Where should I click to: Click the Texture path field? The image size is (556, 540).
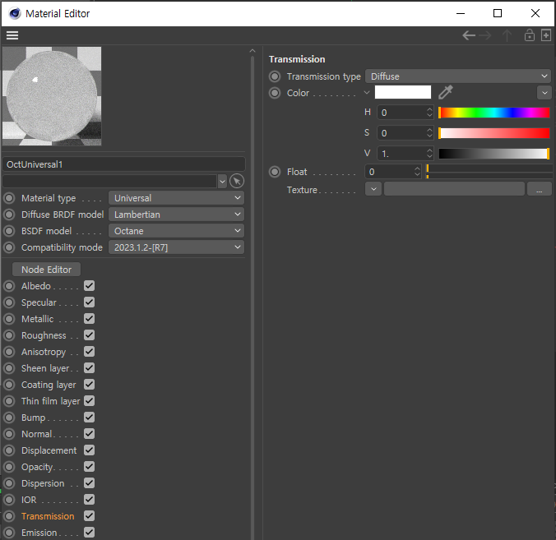(x=454, y=189)
